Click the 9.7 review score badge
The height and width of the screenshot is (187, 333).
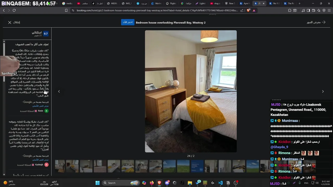[x=46, y=34]
